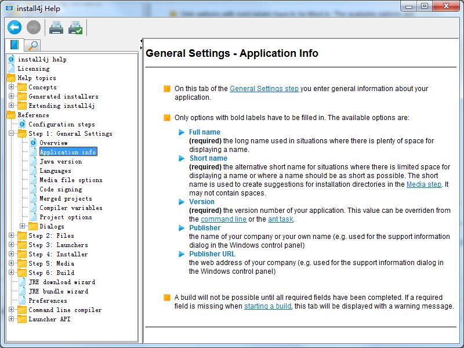Follow the starting a build link
This screenshot has height=348, width=464.
268,306
